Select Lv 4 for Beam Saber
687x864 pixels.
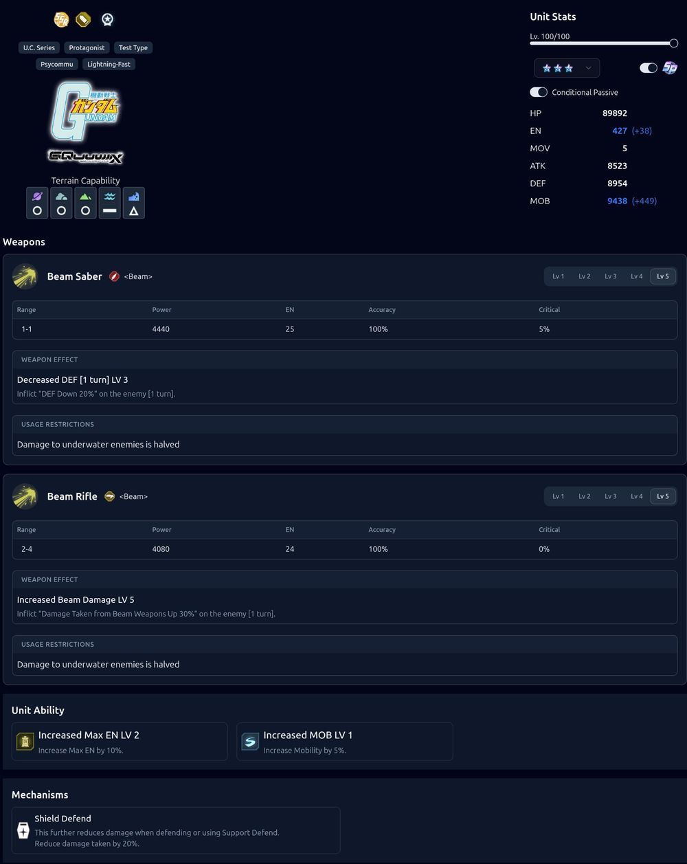[637, 276]
